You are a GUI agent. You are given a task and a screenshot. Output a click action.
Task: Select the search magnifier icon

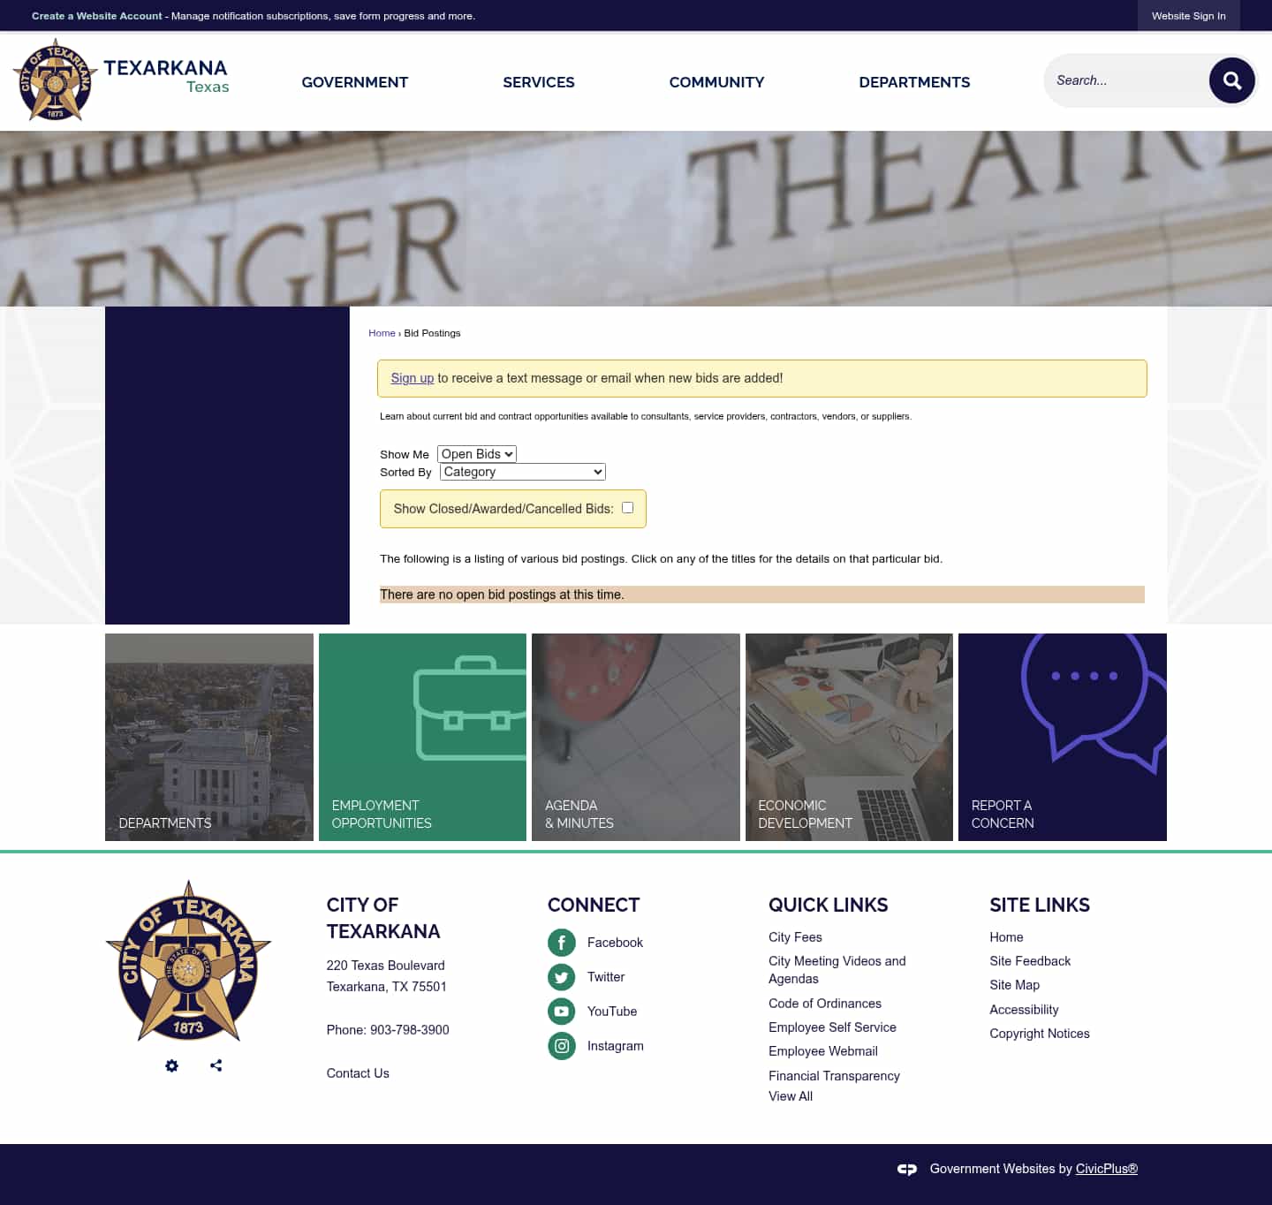click(1232, 80)
